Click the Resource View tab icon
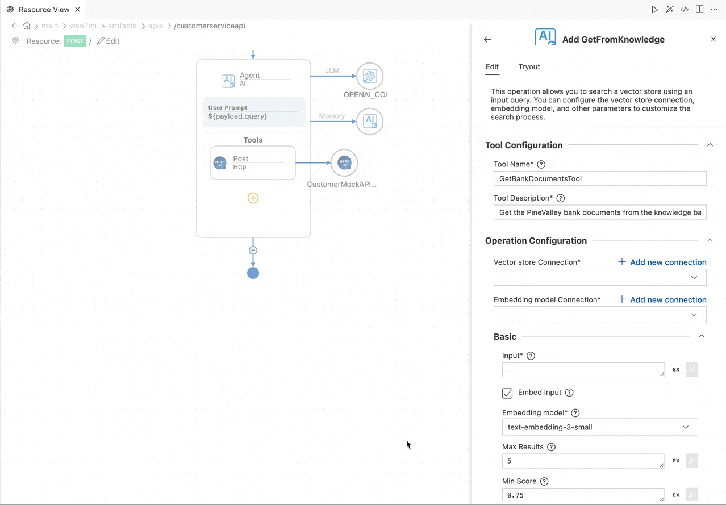The width and height of the screenshot is (726, 505). tap(10, 10)
